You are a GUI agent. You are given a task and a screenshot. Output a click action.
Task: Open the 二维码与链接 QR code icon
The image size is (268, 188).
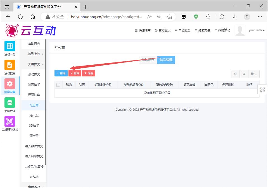[10, 121]
